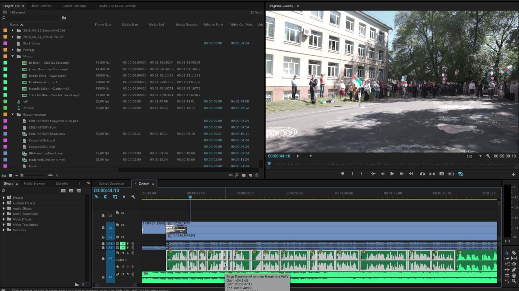
Task: Select the Track Select Forward tool
Action: pyautogui.click(x=507, y=258)
